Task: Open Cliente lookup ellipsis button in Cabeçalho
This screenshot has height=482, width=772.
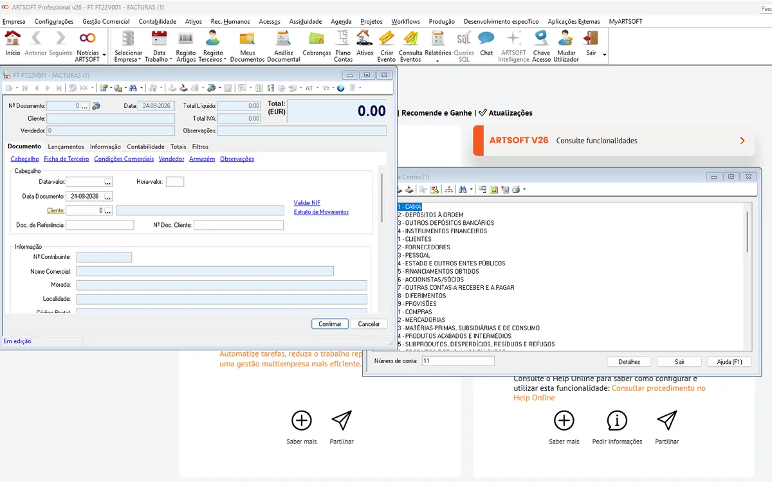Action: point(108,210)
